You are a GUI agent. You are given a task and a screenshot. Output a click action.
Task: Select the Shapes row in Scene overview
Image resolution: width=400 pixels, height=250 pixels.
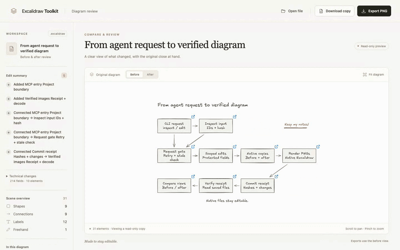pyautogui.click(x=36, y=206)
